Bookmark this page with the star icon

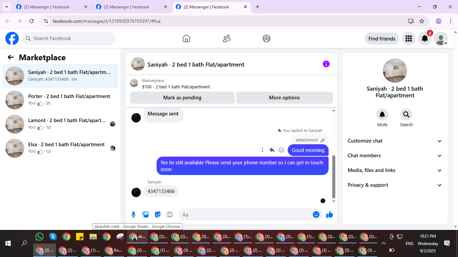422,21
